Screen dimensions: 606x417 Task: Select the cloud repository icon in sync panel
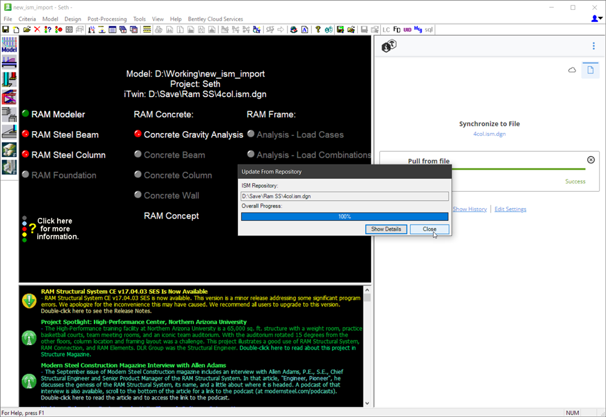(x=572, y=70)
